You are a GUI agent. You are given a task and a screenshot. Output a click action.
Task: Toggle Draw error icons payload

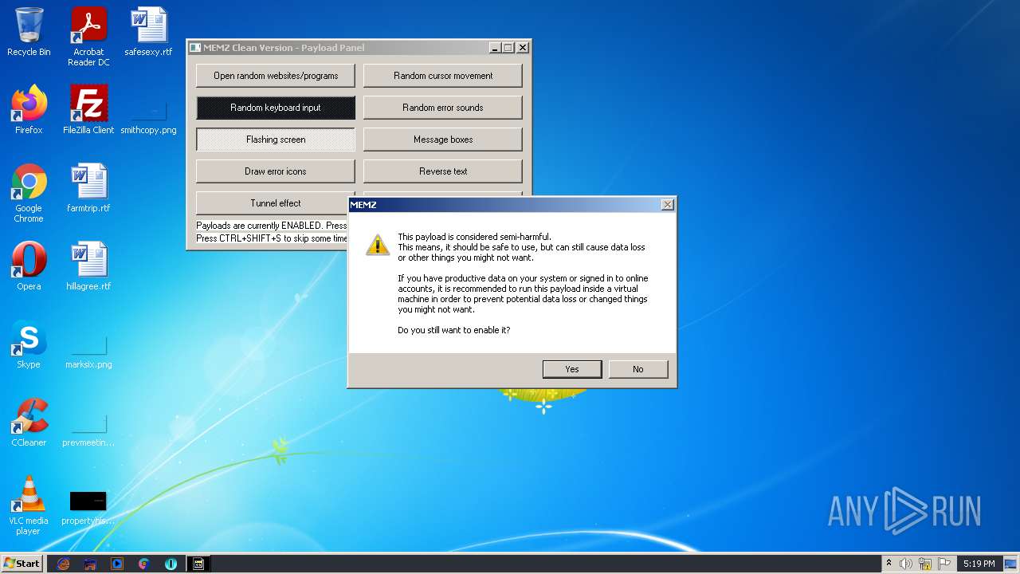click(x=276, y=171)
